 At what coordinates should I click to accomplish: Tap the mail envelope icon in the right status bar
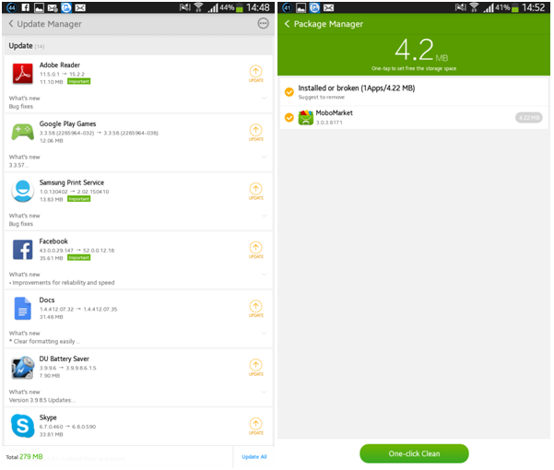(x=328, y=7)
